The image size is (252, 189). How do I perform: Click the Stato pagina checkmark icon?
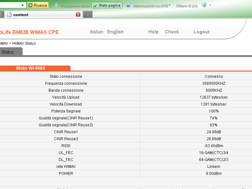pos(95,5)
